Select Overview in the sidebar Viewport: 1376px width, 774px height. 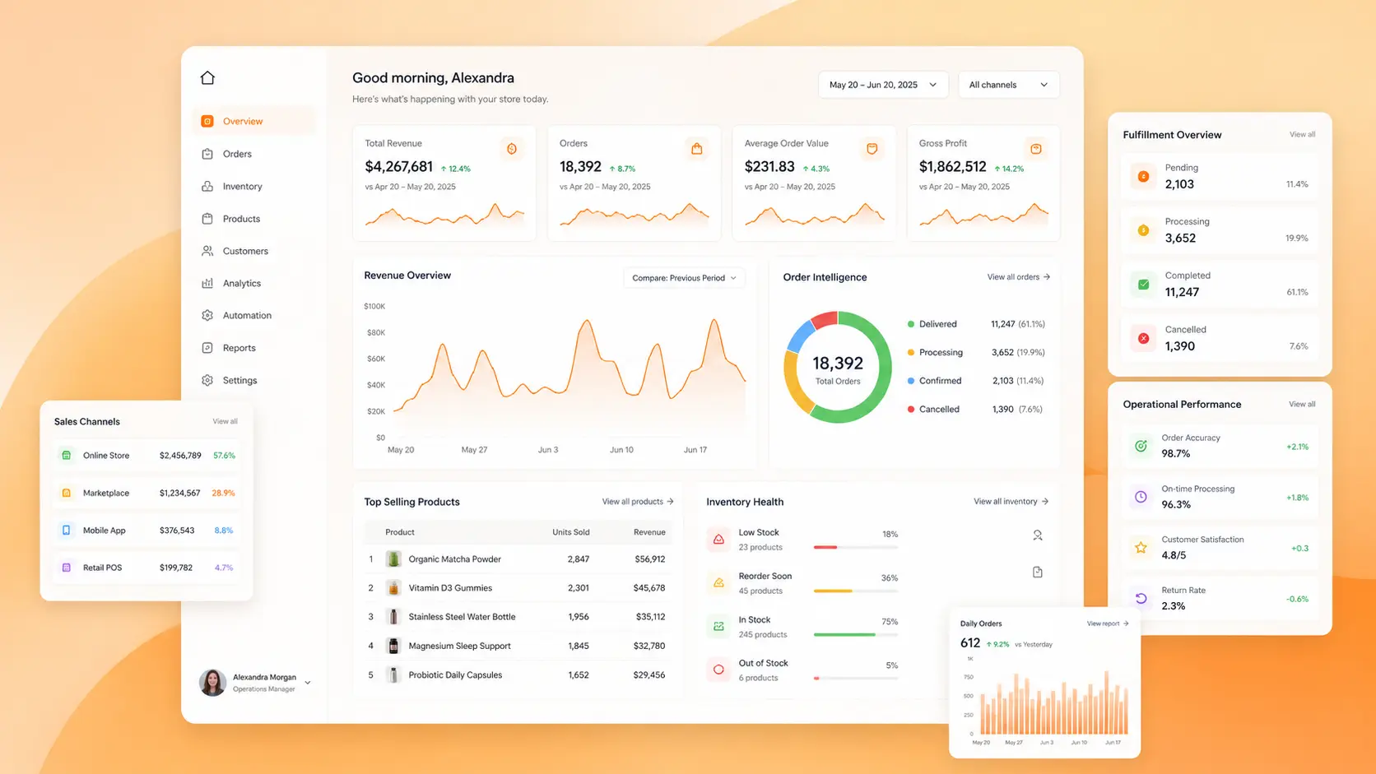pyautogui.click(x=254, y=121)
